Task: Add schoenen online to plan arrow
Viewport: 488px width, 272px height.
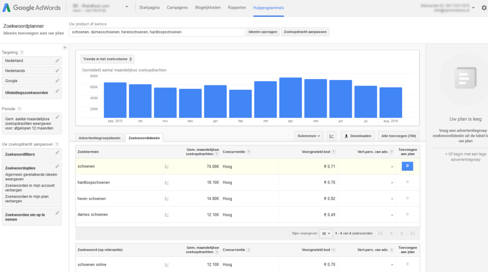Action: (407, 264)
